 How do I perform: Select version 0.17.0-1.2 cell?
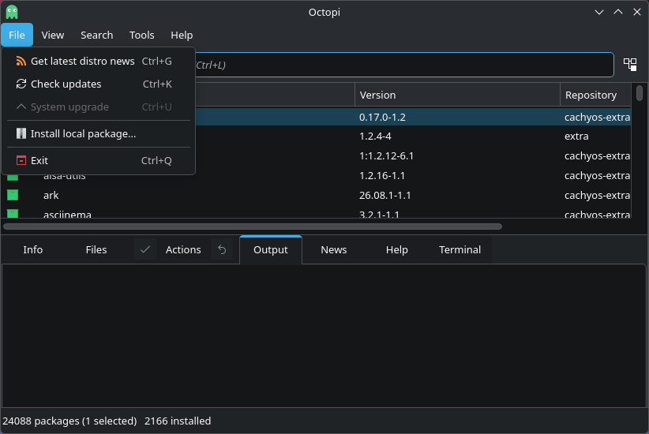457,117
